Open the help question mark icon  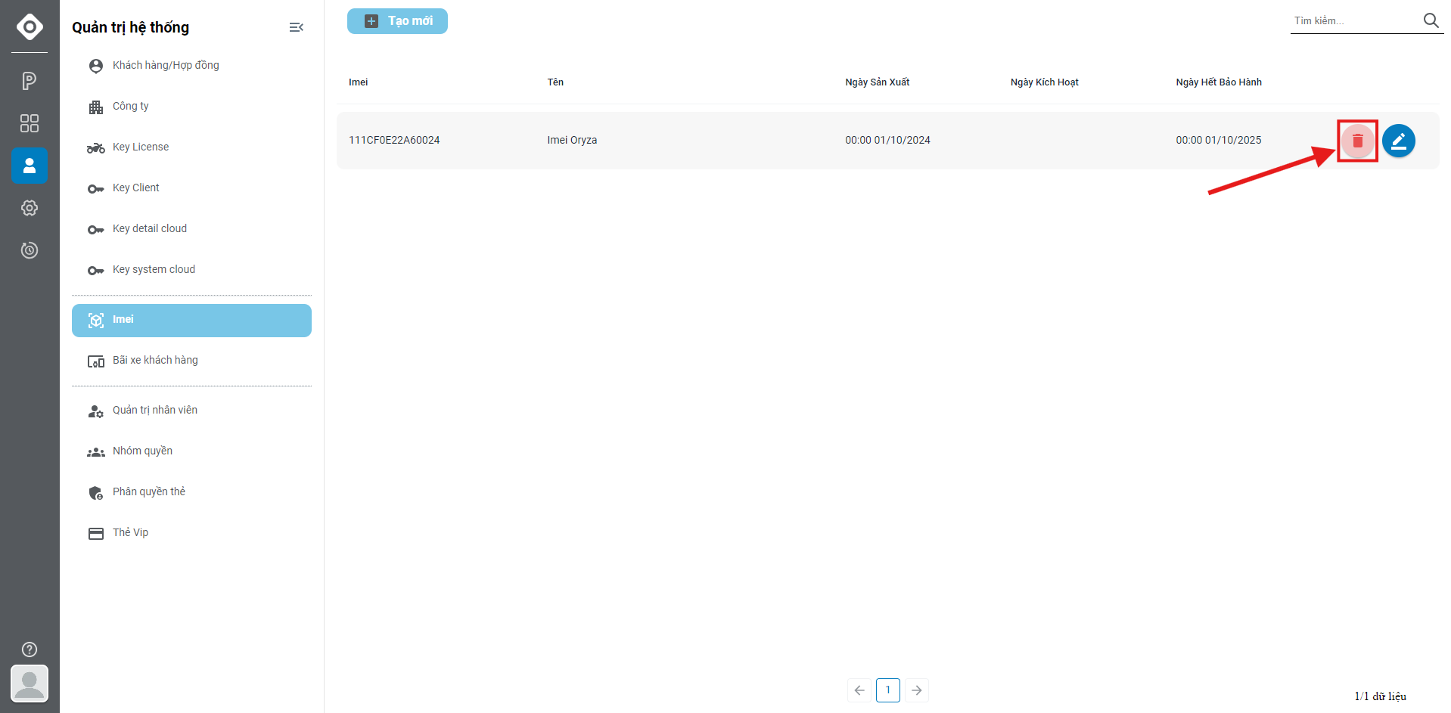[x=30, y=649]
